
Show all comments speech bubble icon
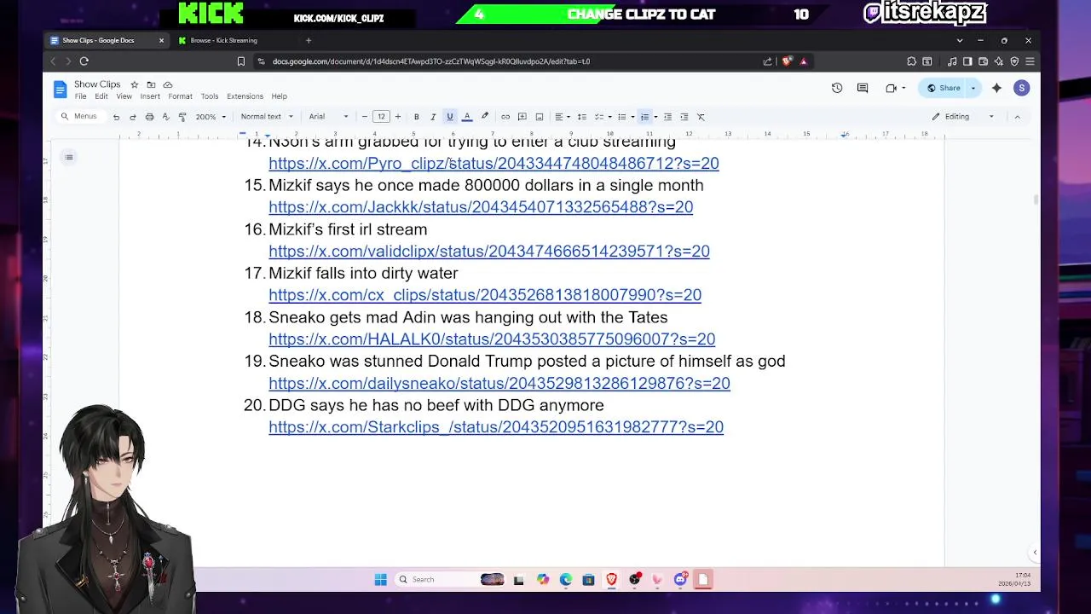pyautogui.click(x=863, y=88)
